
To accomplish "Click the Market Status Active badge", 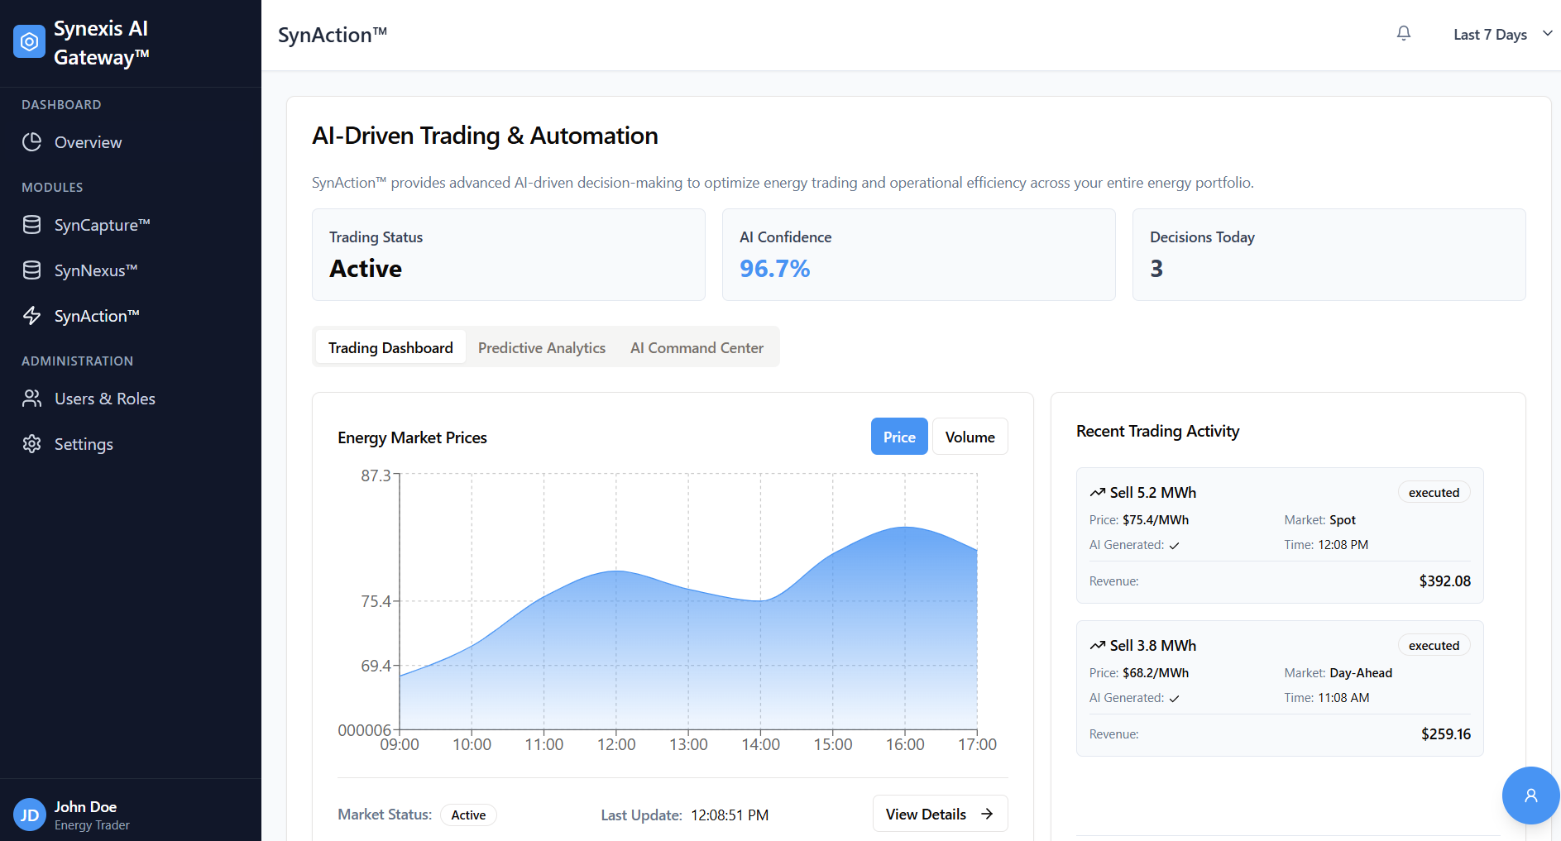I will click(468, 815).
